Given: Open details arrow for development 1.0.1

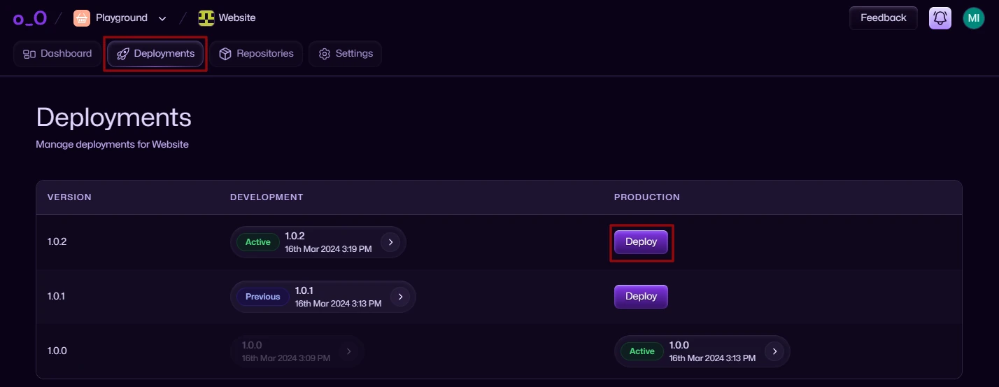Looking at the screenshot, I should click(400, 297).
